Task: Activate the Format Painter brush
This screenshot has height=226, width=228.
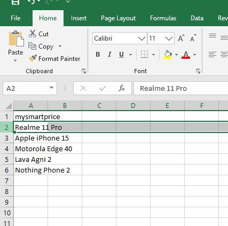Action: [54, 59]
